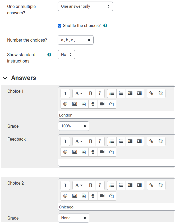Record video in the Choice 2 editor
The height and width of the screenshot is (223, 175).
pyautogui.click(x=102, y=196)
